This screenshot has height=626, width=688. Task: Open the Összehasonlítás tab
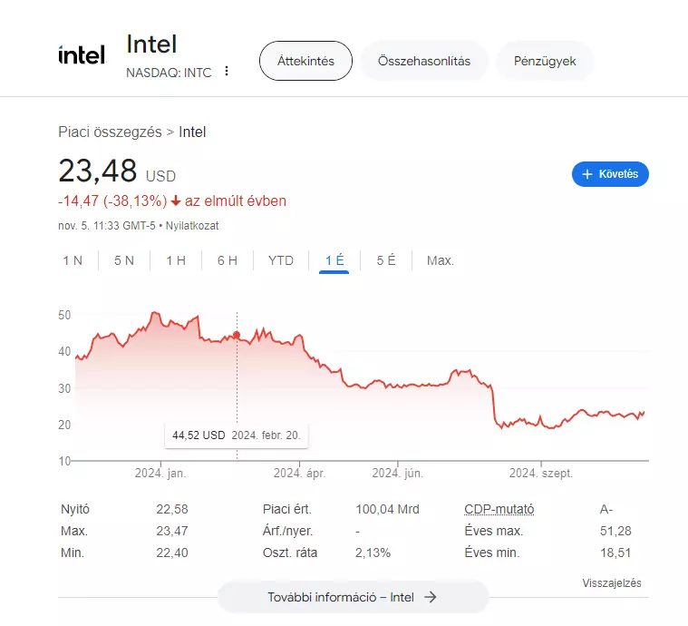424,61
